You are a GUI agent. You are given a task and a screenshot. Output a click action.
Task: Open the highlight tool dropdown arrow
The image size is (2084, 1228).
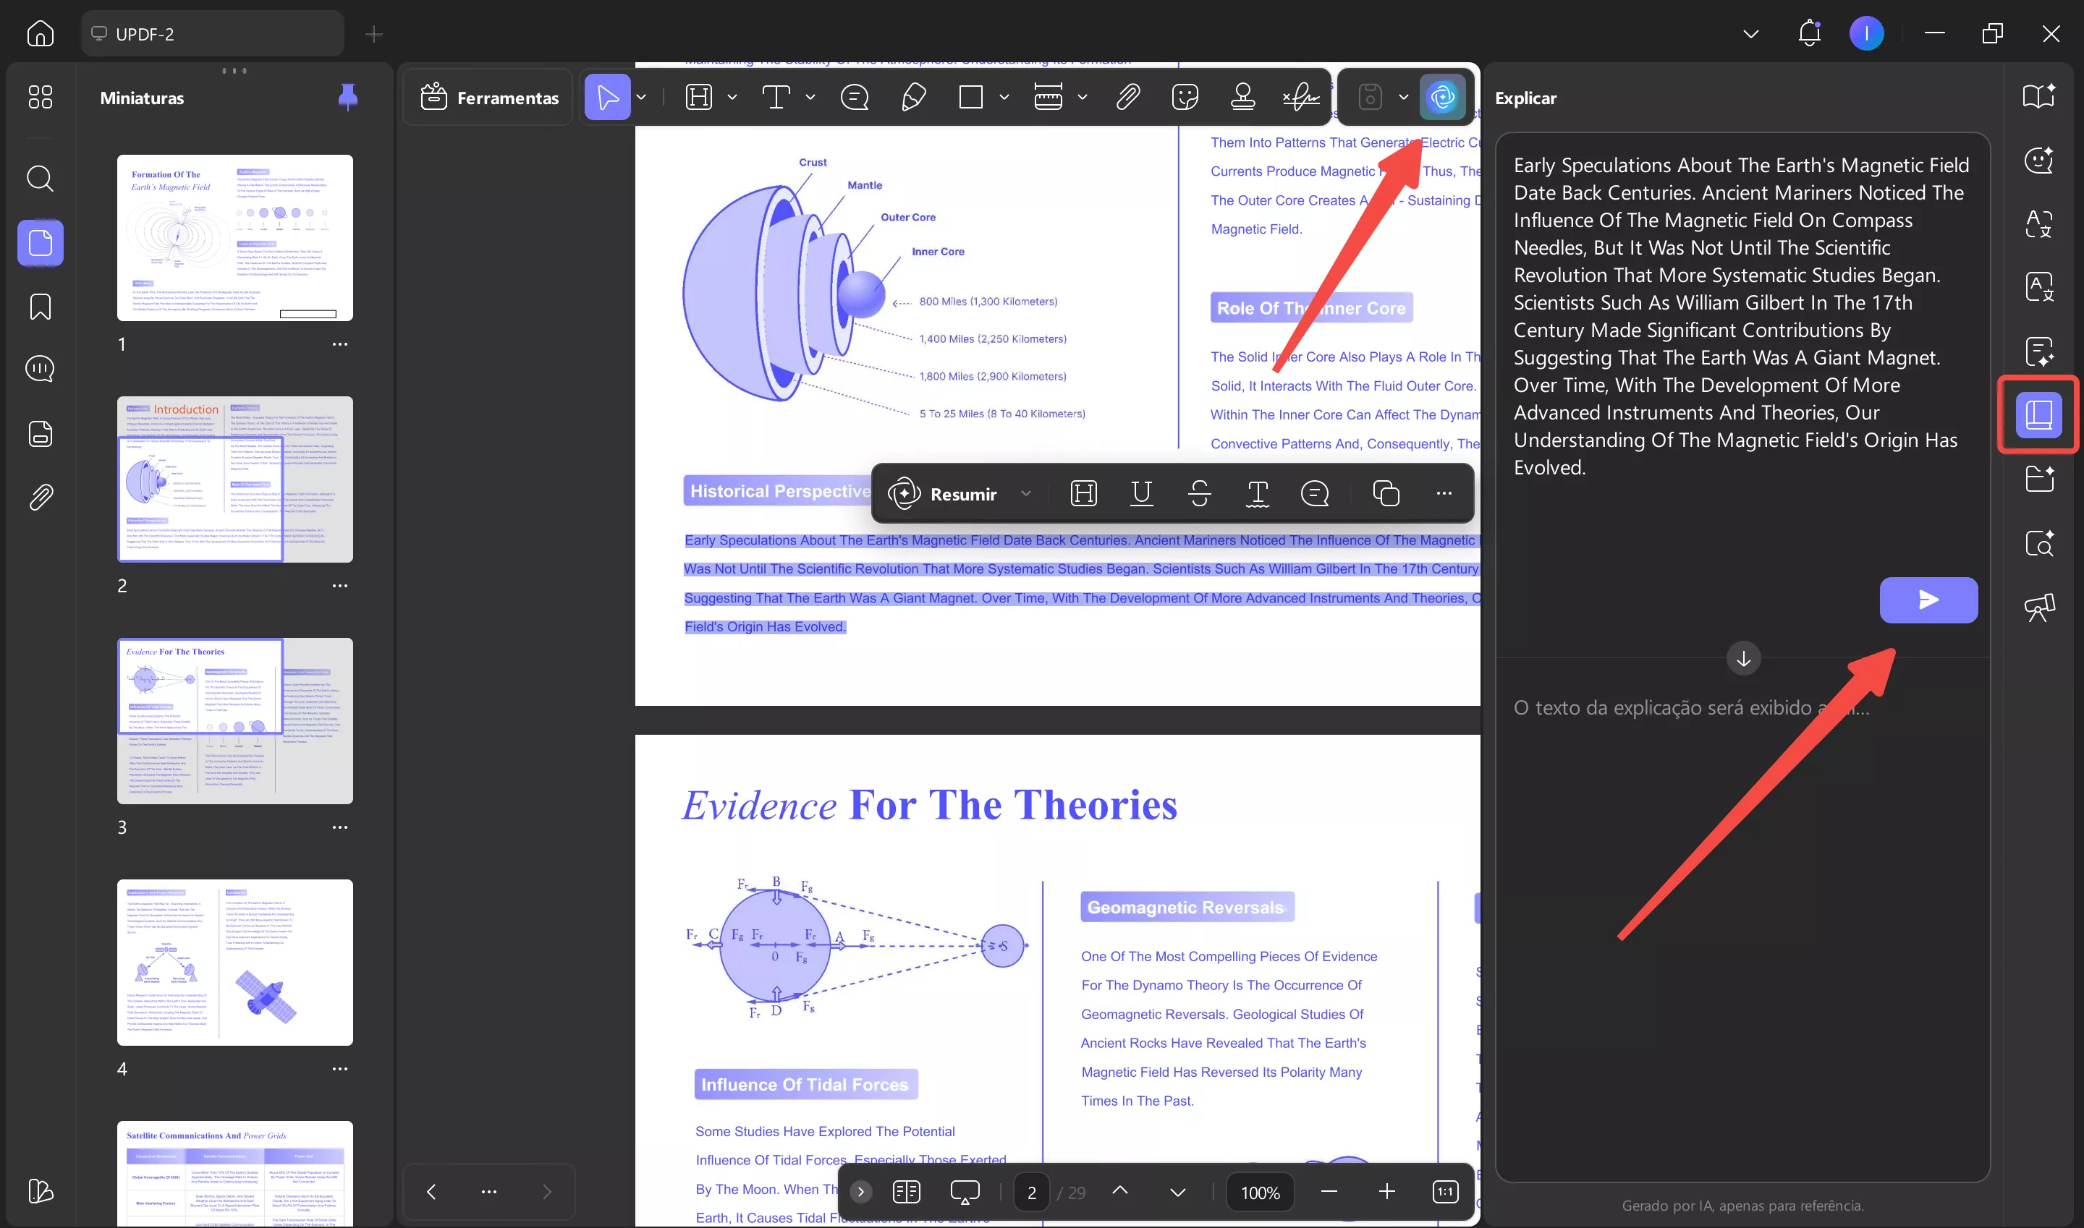(732, 98)
